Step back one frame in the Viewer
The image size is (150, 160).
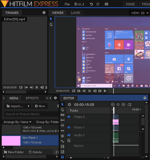[x=95, y=91]
